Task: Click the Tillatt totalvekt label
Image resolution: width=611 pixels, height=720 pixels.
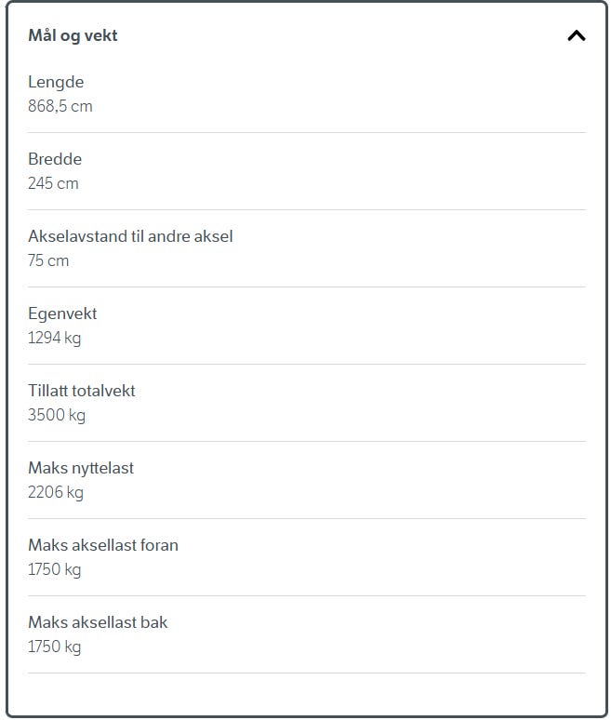Action: pyautogui.click(x=82, y=391)
